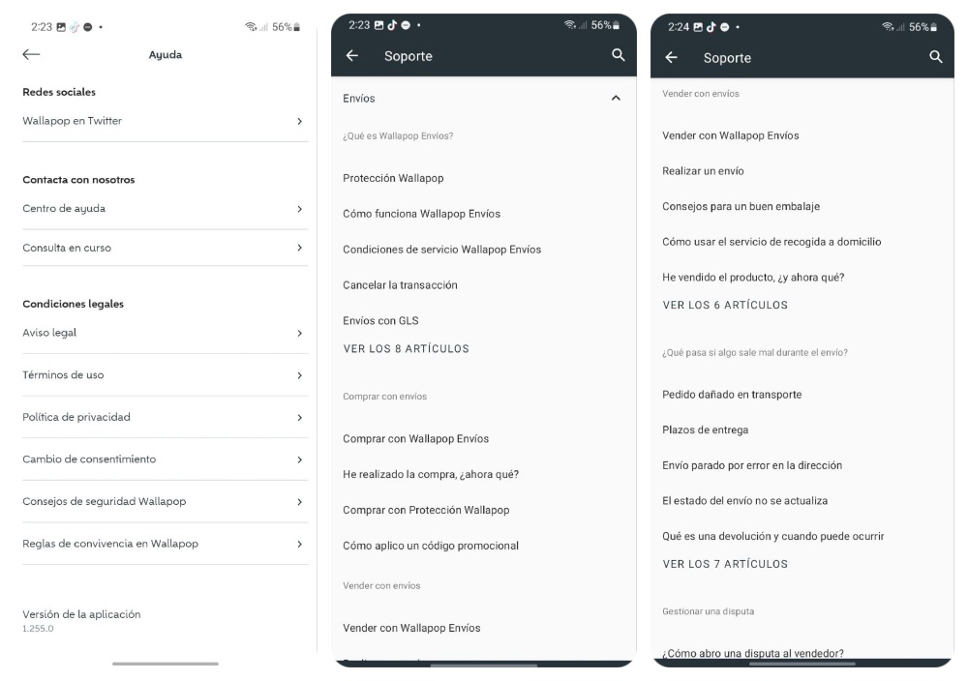Expand VER LOS 6 ARTÍCULOS
The width and height of the screenshot is (968, 681).
point(725,305)
